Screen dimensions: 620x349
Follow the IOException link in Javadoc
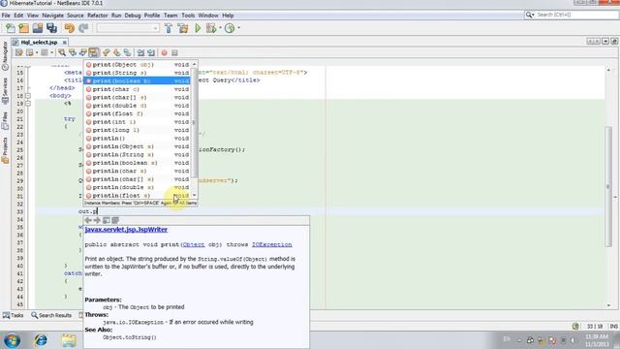coord(272,244)
